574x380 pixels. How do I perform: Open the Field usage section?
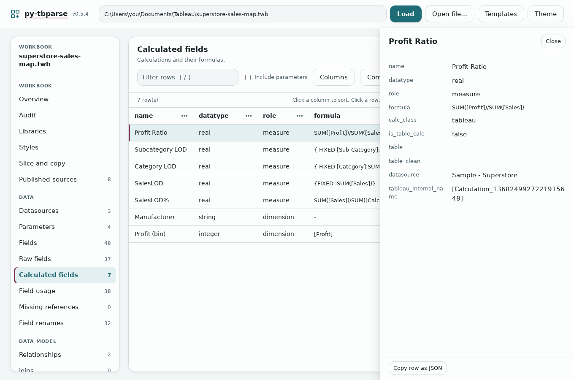click(65, 291)
